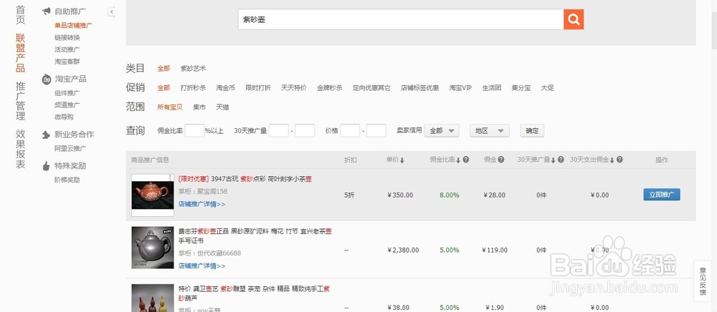The image size is (717, 312).
Task: Filter promotion by 大促
Action: (547, 88)
